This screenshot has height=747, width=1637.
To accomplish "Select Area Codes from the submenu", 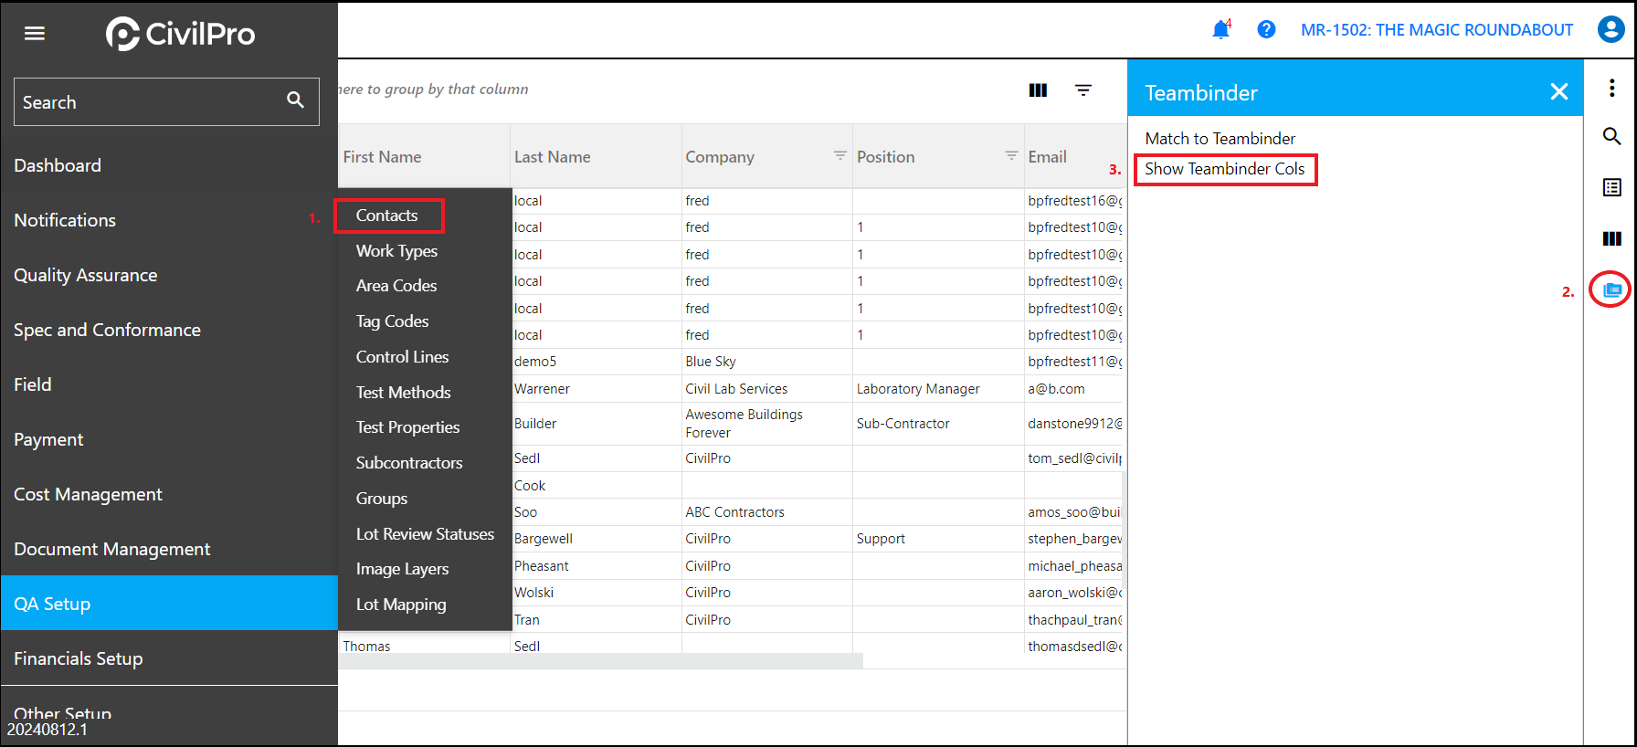I will 396,286.
